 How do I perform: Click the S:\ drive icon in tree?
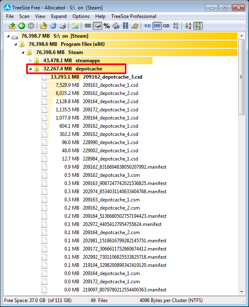point(15,37)
